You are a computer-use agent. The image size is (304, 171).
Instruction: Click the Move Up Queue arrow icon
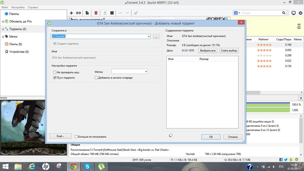[120, 13]
